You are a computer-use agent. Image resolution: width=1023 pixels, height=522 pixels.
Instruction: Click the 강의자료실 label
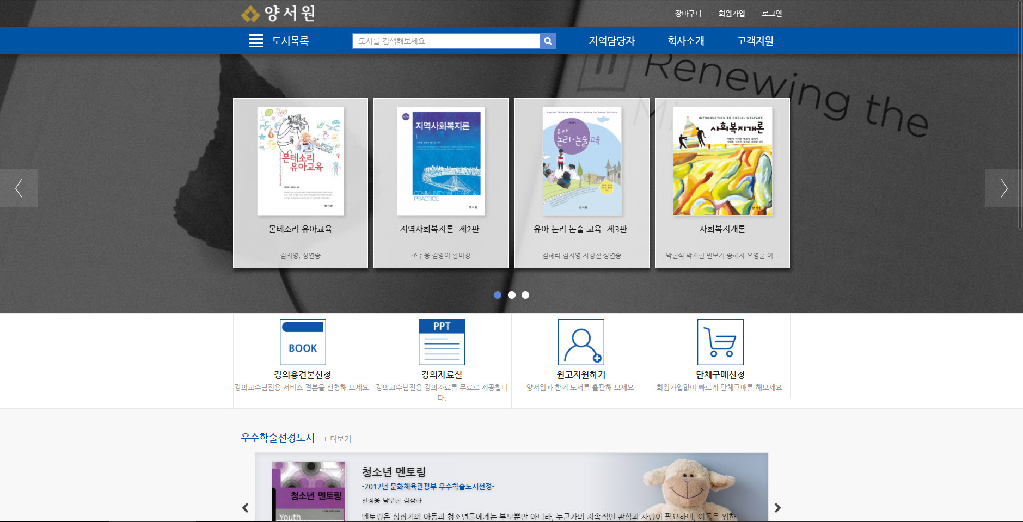(x=442, y=374)
